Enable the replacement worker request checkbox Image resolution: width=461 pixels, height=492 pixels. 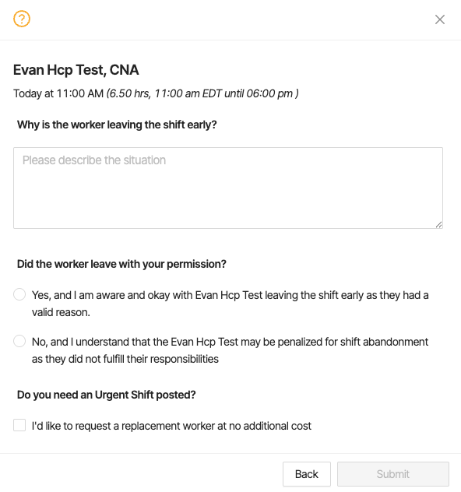19,425
